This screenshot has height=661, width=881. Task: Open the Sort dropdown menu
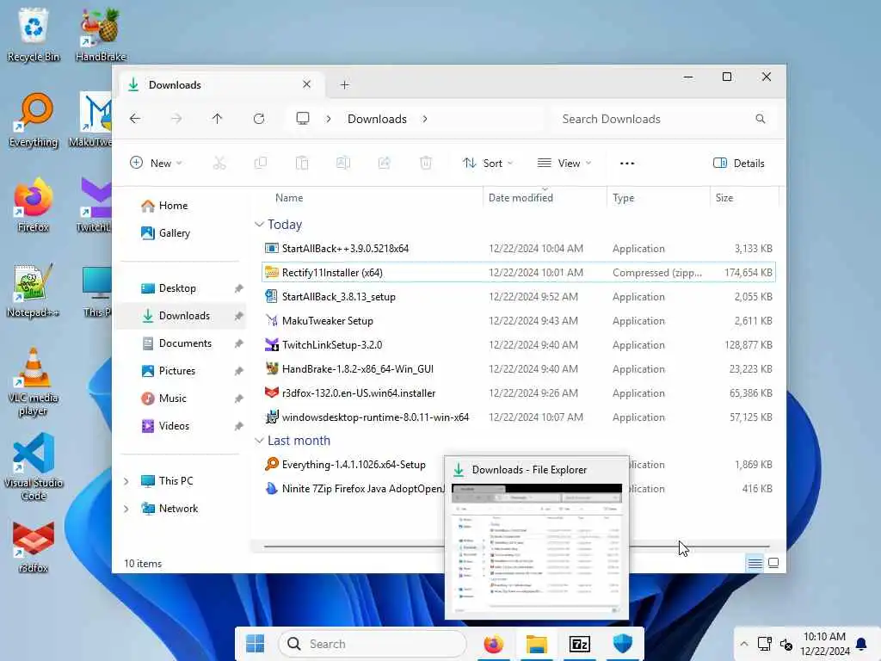pos(487,163)
